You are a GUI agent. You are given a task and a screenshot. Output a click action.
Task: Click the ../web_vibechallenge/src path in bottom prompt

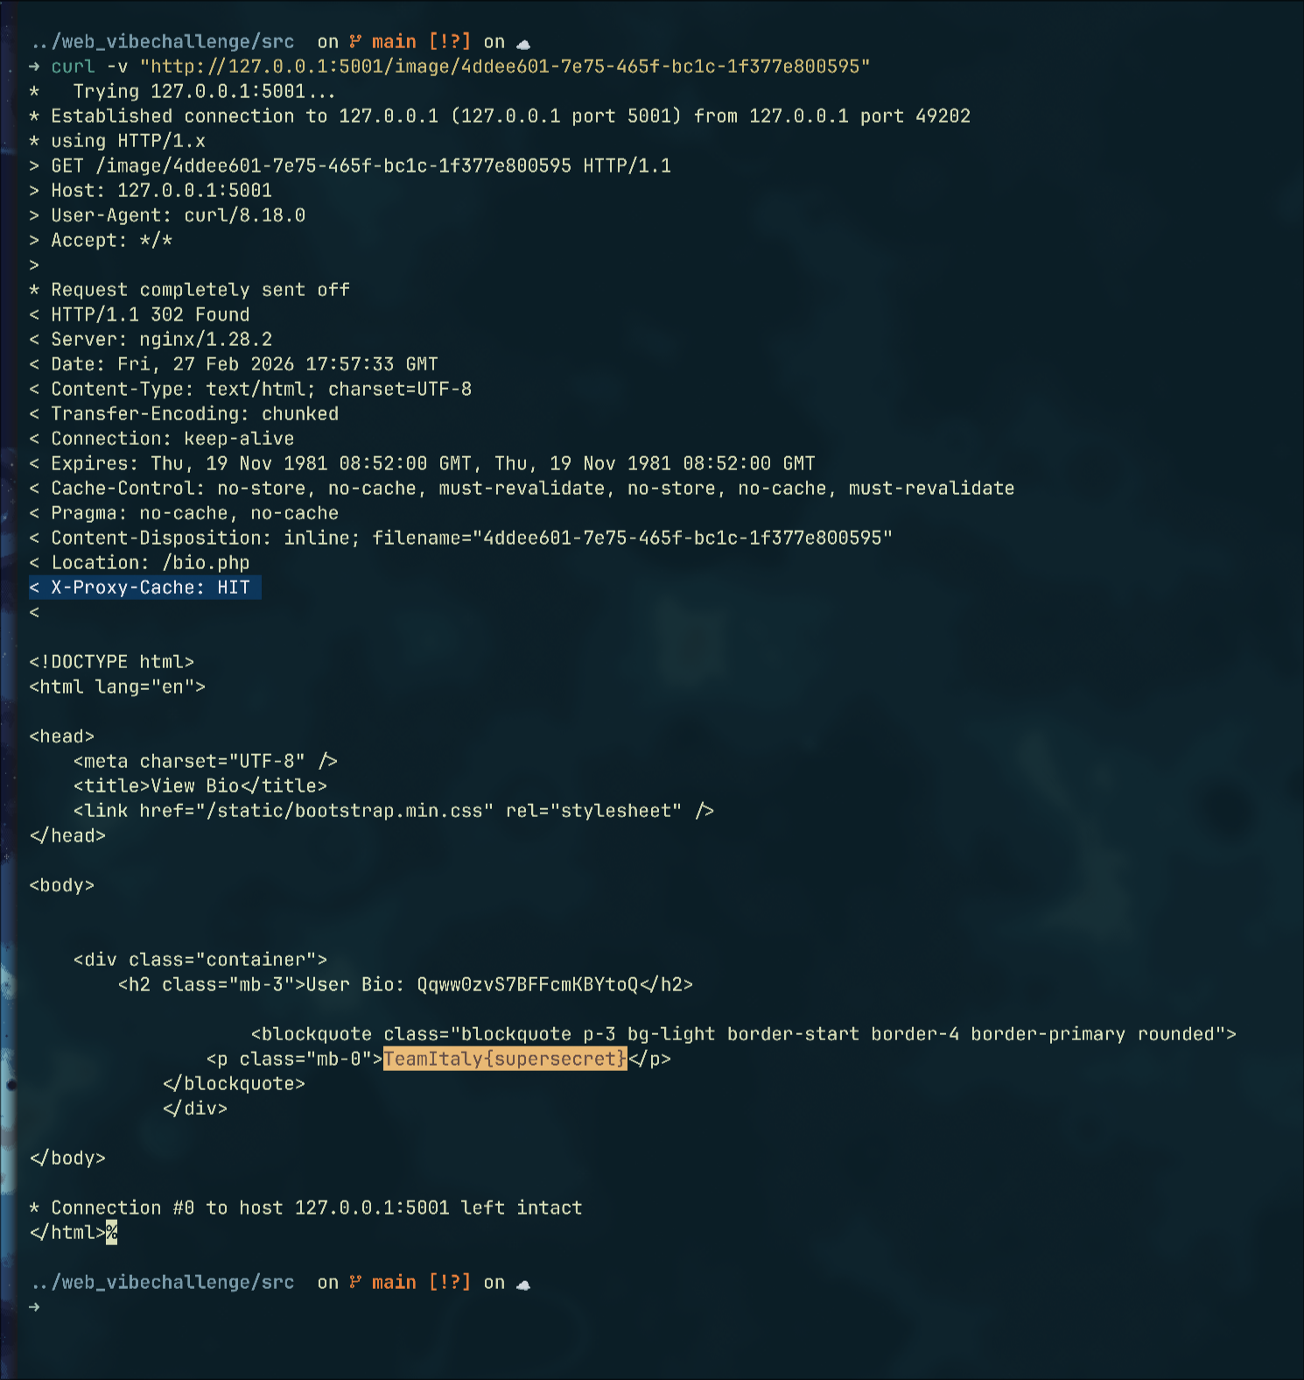pyautogui.click(x=163, y=1283)
